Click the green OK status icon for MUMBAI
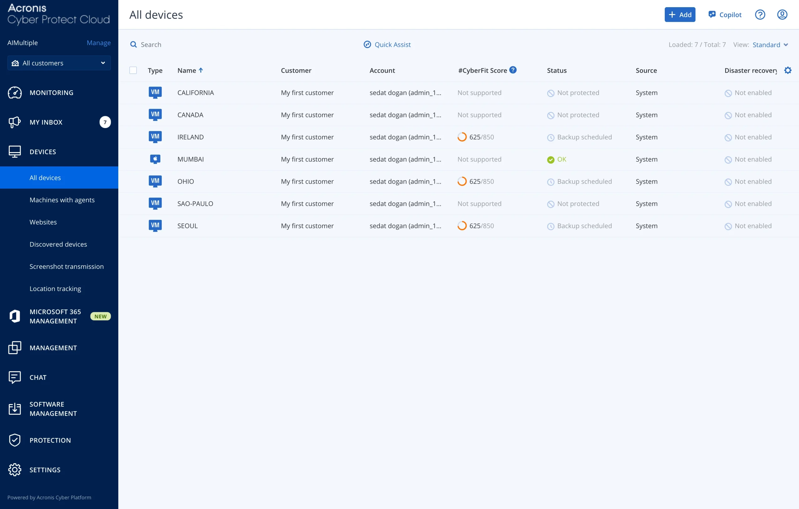The width and height of the screenshot is (799, 509). click(x=551, y=160)
